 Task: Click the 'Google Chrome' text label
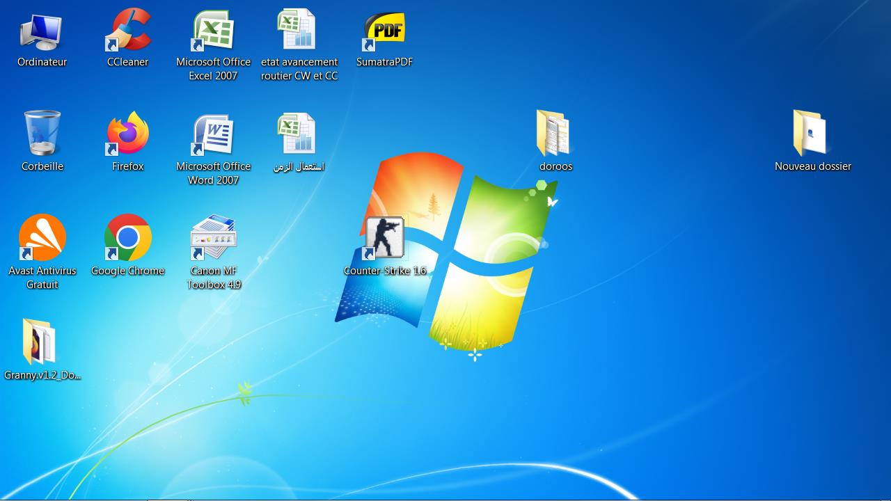pyautogui.click(x=128, y=271)
